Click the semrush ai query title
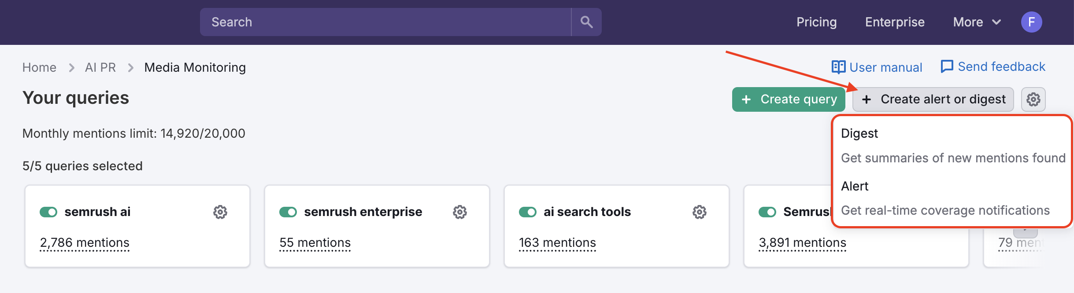 click(x=97, y=212)
